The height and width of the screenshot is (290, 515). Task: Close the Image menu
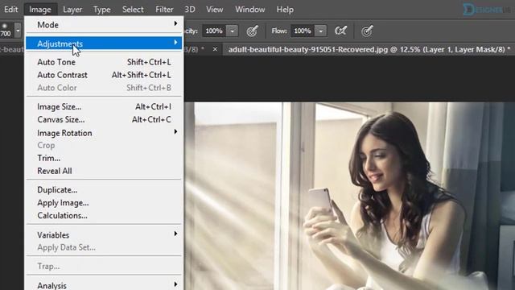click(40, 9)
